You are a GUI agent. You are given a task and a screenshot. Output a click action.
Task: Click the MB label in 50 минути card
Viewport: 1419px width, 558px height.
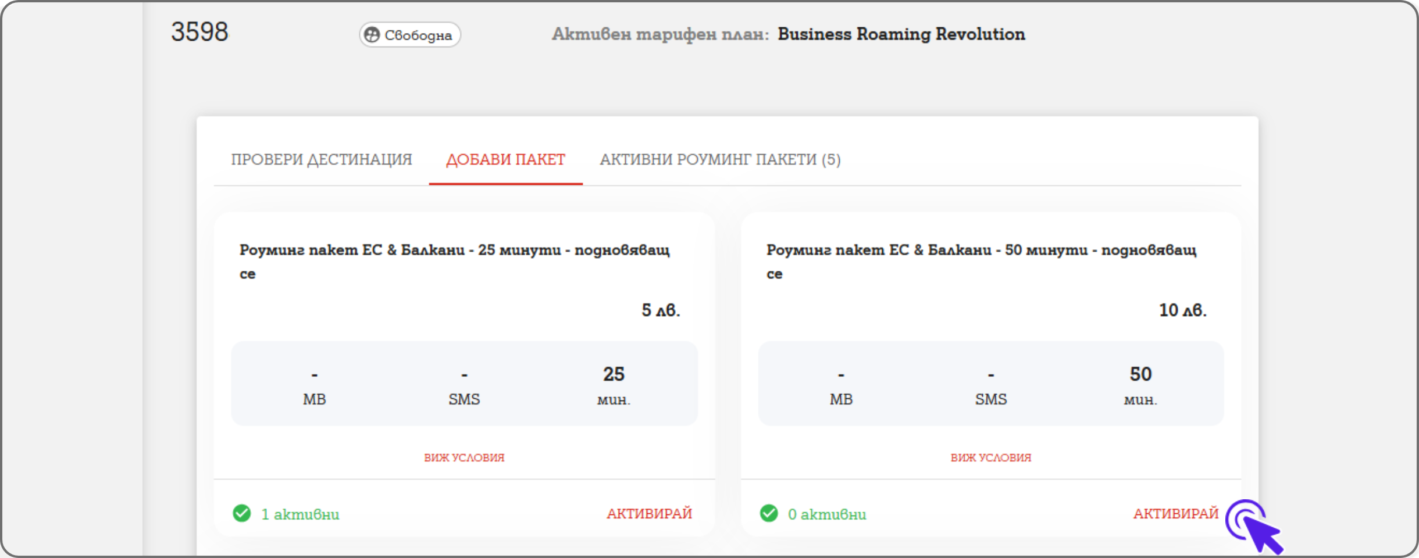(x=841, y=399)
